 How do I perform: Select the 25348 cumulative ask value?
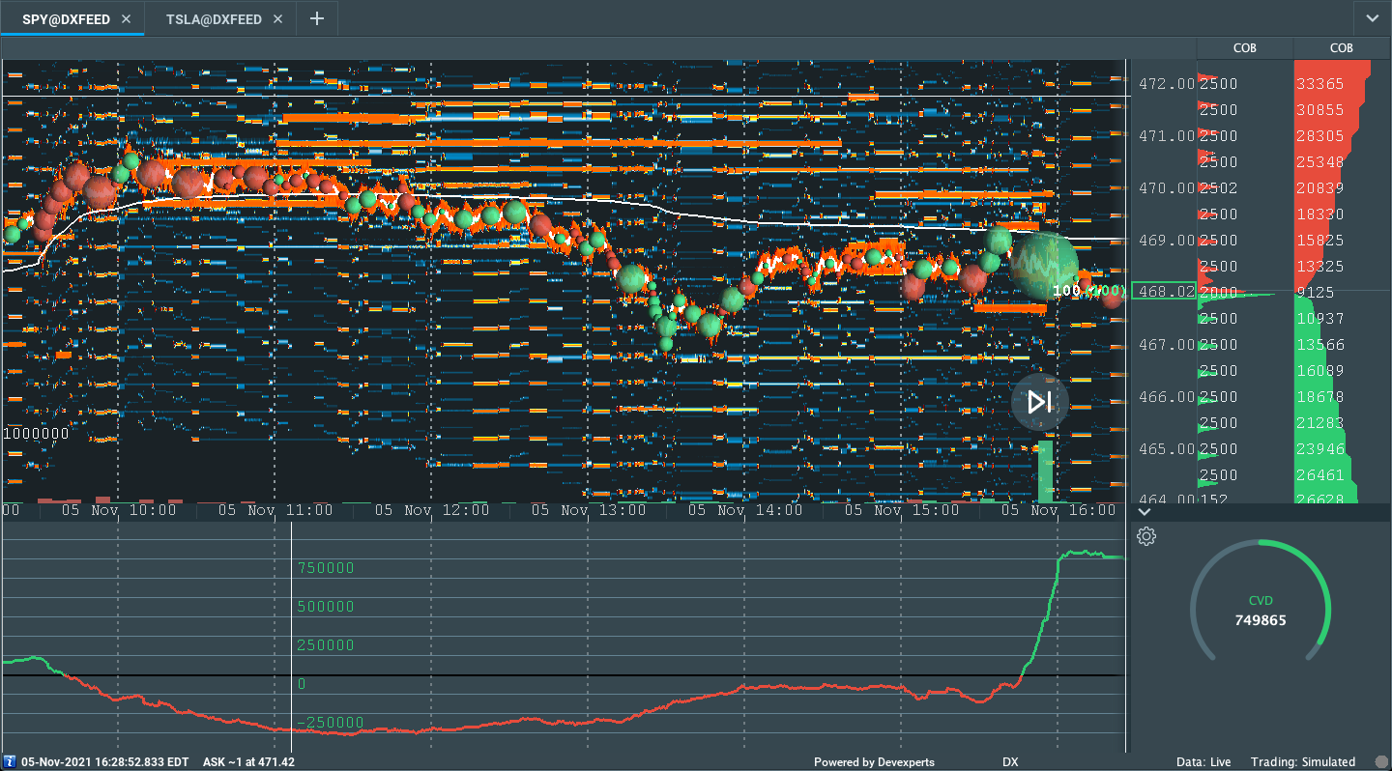point(1319,162)
